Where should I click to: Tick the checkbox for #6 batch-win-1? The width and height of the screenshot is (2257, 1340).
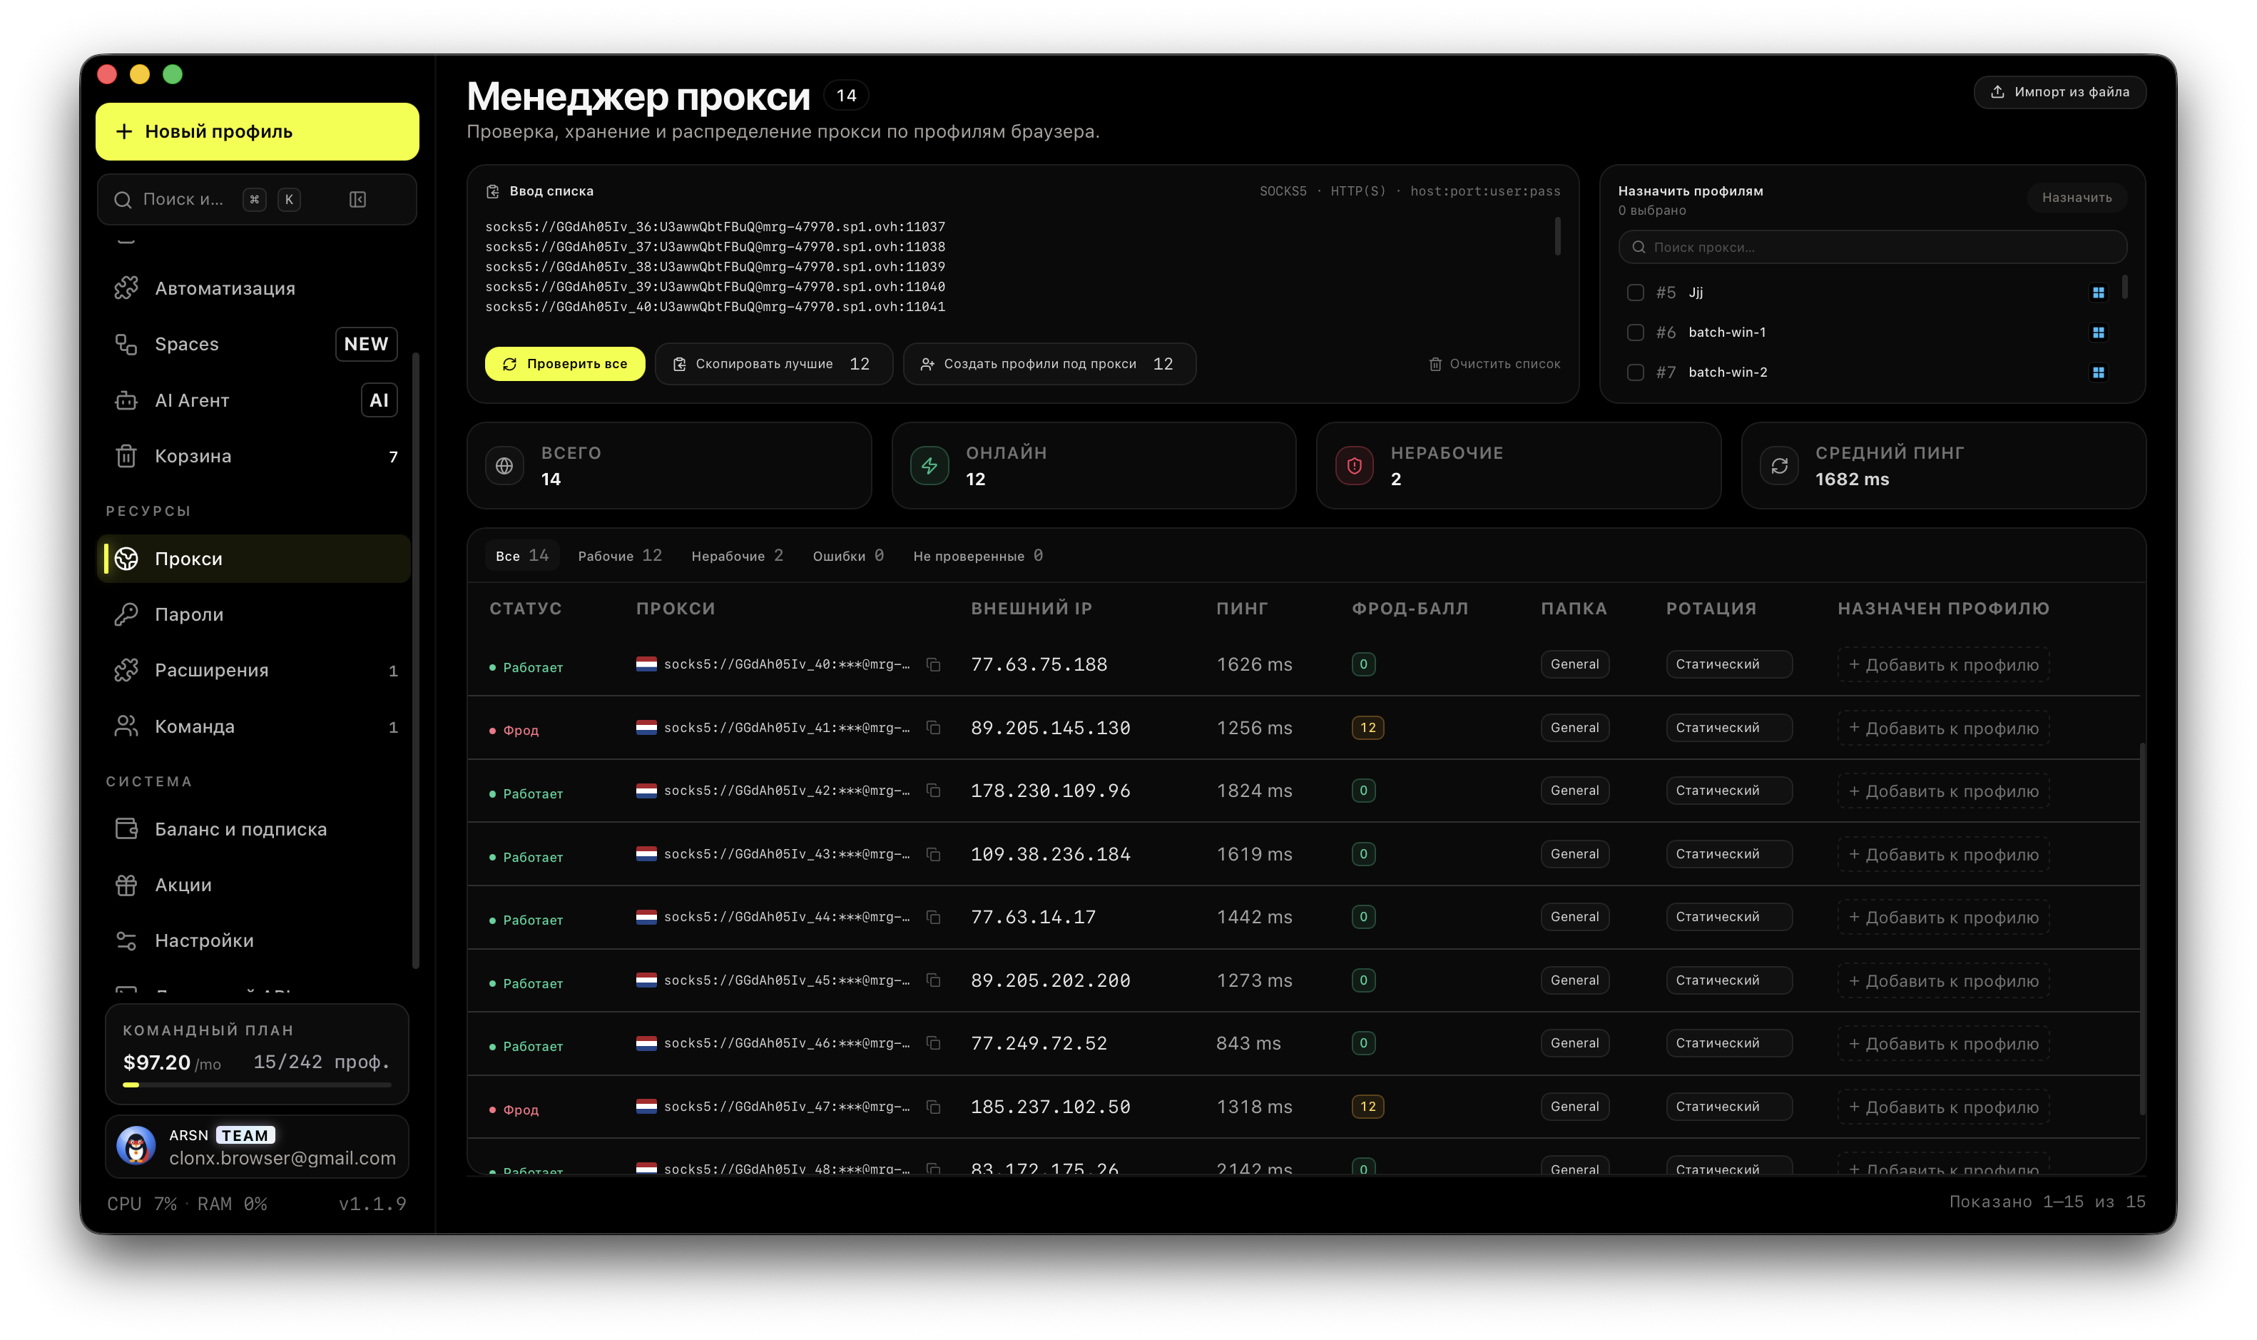pos(1634,333)
